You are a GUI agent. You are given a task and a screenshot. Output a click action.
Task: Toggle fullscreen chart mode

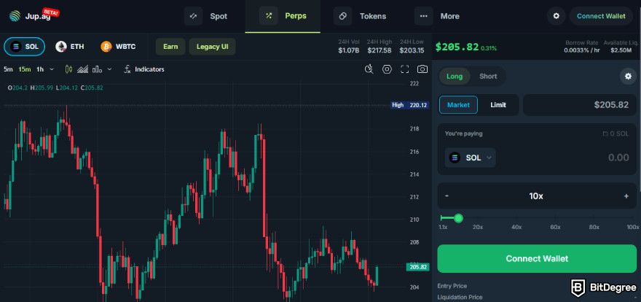405,69
